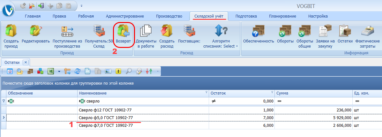This screenshot has width=382, height=137.
Task: Click the Наименование column header
Action: (x=143, y=93)
